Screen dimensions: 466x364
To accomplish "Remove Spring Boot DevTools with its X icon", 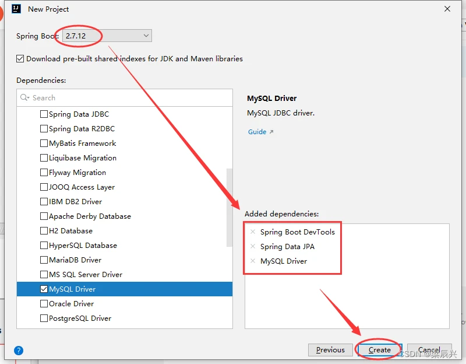I will (253, 232).
